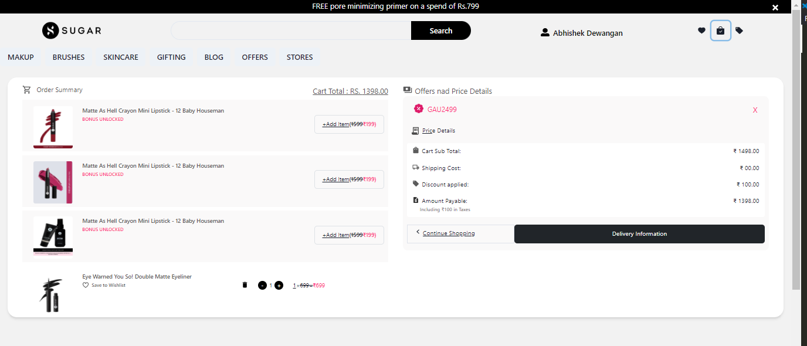
Task: Click the Shipping Cost ₹ 00.00 value
Action: pos(750,168)
